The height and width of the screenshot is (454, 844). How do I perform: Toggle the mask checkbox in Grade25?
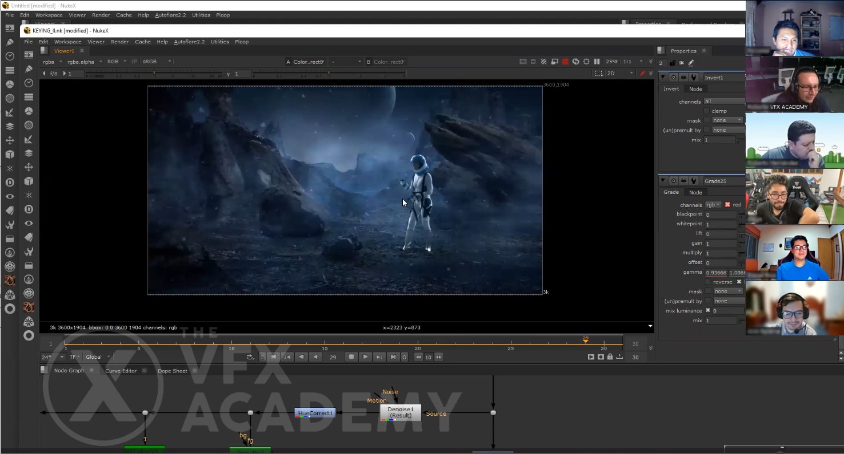[708, 291]
